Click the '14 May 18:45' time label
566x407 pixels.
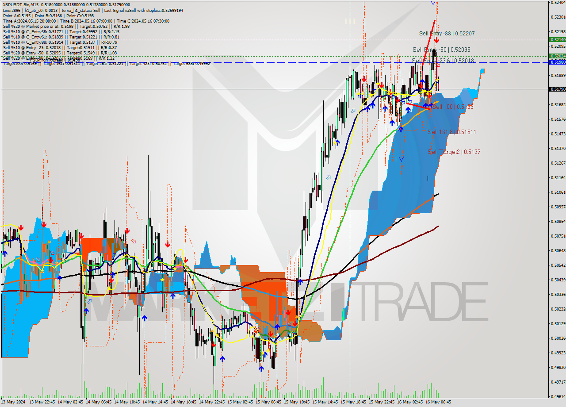[x=184, y=402]
